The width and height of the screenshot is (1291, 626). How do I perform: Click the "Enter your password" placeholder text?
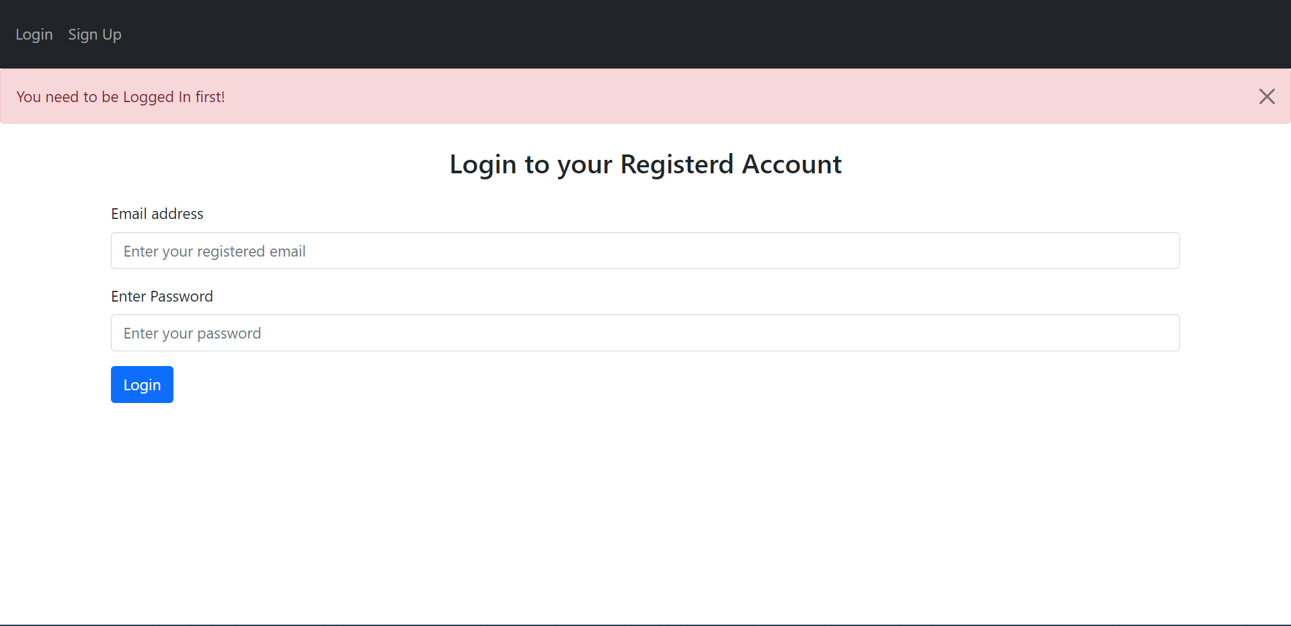pyautogui.click(x=192, y=333)
